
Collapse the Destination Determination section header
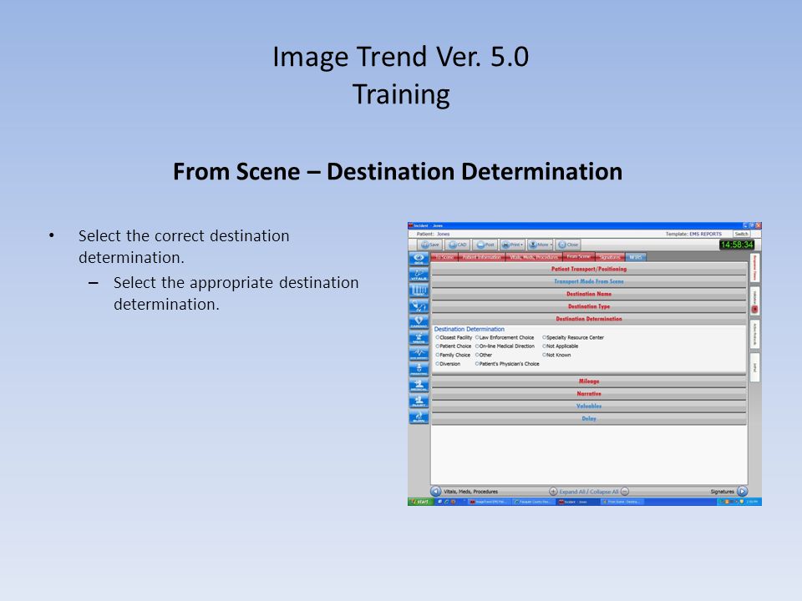[589, 319]
